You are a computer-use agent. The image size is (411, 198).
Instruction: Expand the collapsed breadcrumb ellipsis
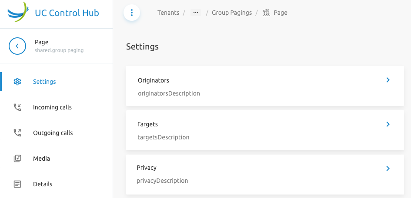click(196, 13)
